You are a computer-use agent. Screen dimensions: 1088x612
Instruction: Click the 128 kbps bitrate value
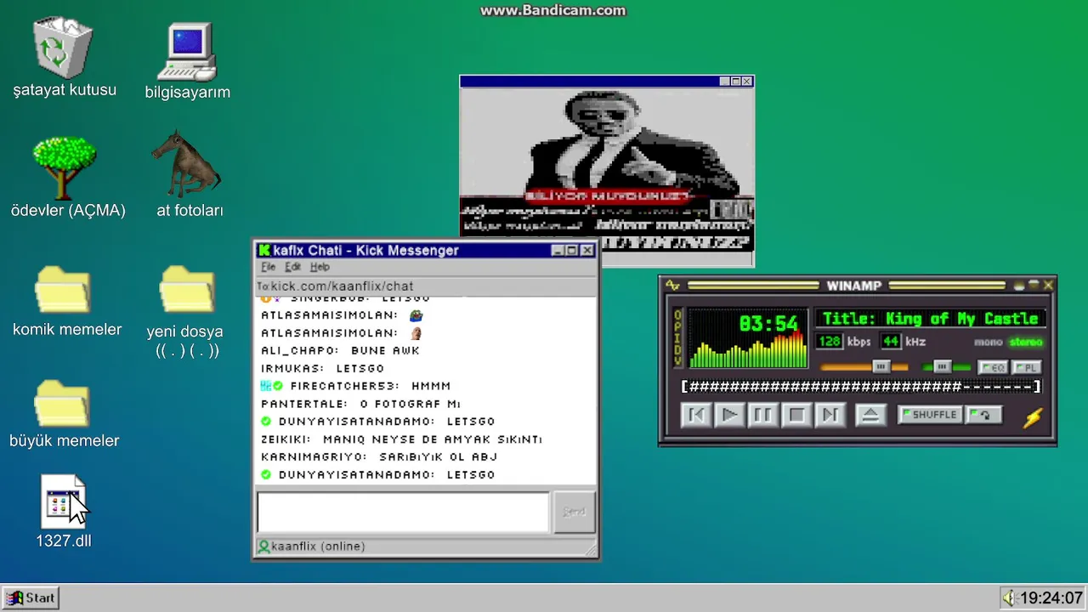(830, 342)
